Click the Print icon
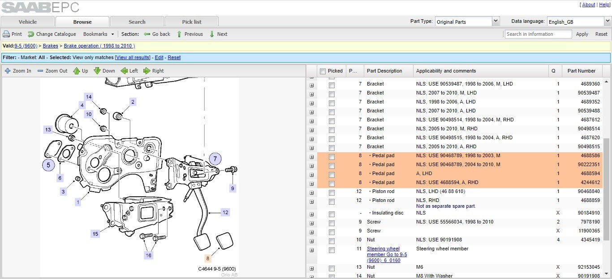612x279 pixels. point(6,34)
